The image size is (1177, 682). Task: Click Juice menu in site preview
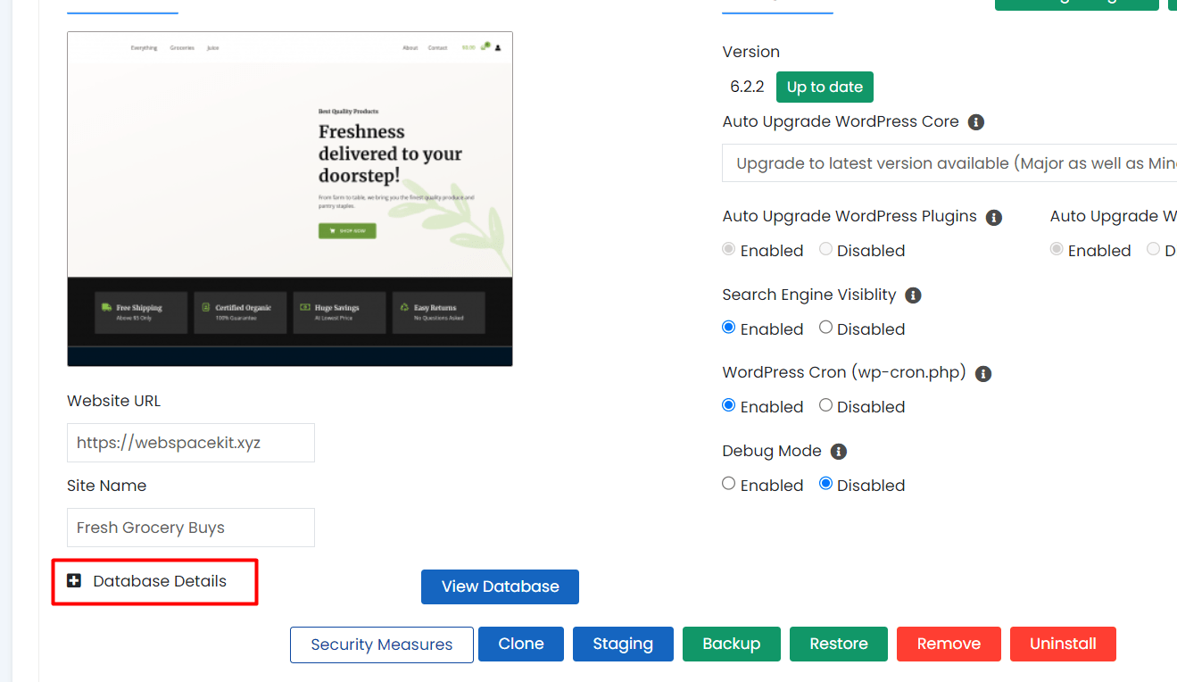click(212, 48)
